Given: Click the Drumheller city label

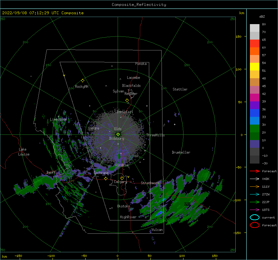Looking at the screenshot, I should pyautogui.click(x=181, y=152).
